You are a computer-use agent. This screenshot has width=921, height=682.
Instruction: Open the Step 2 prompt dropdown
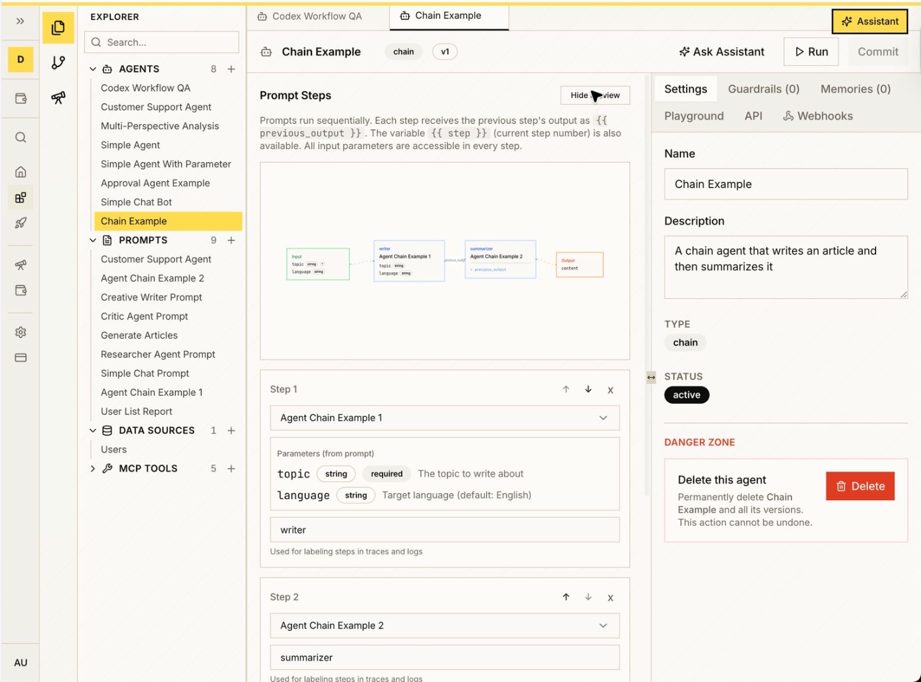tap(445, 626)
